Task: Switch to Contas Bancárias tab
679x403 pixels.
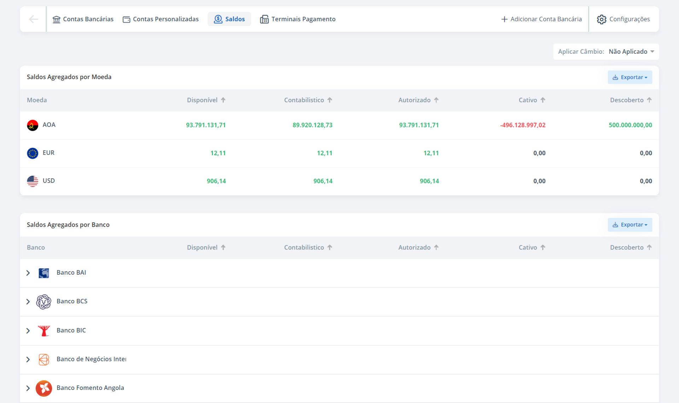Action: point(83,19)
